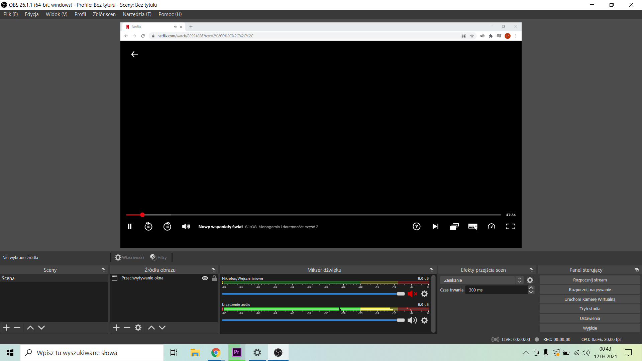
Task: Open the Pomoc (H) menu
Action: click(x=170, y=14)
